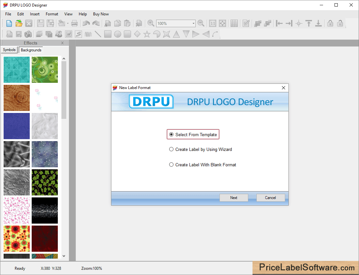Select the rectangle shape tool
359x275 pixels.
coord(107,34)
